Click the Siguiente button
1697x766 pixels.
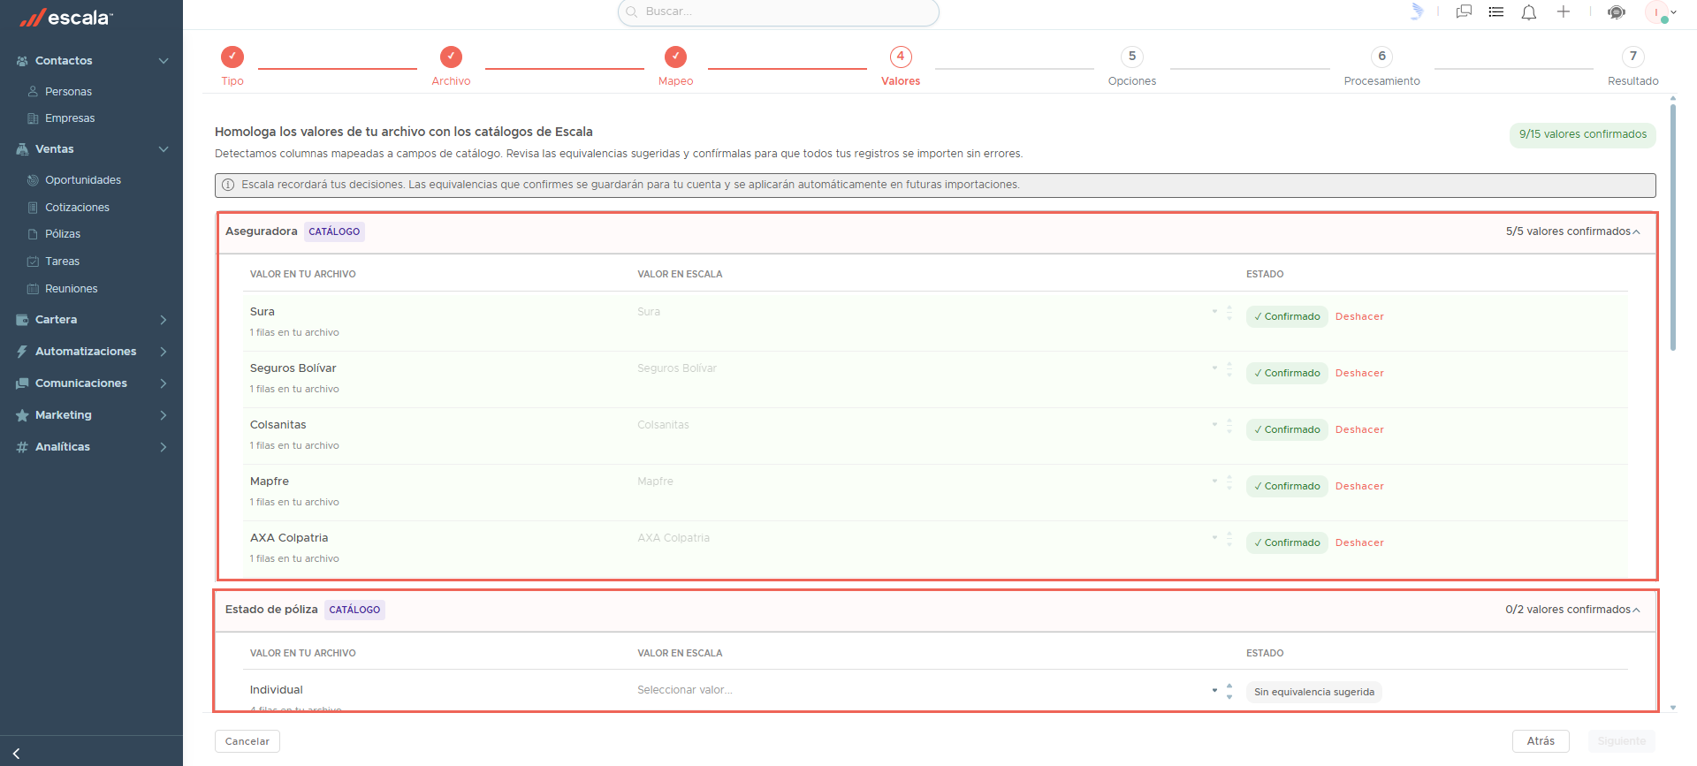pos(1622,741)
